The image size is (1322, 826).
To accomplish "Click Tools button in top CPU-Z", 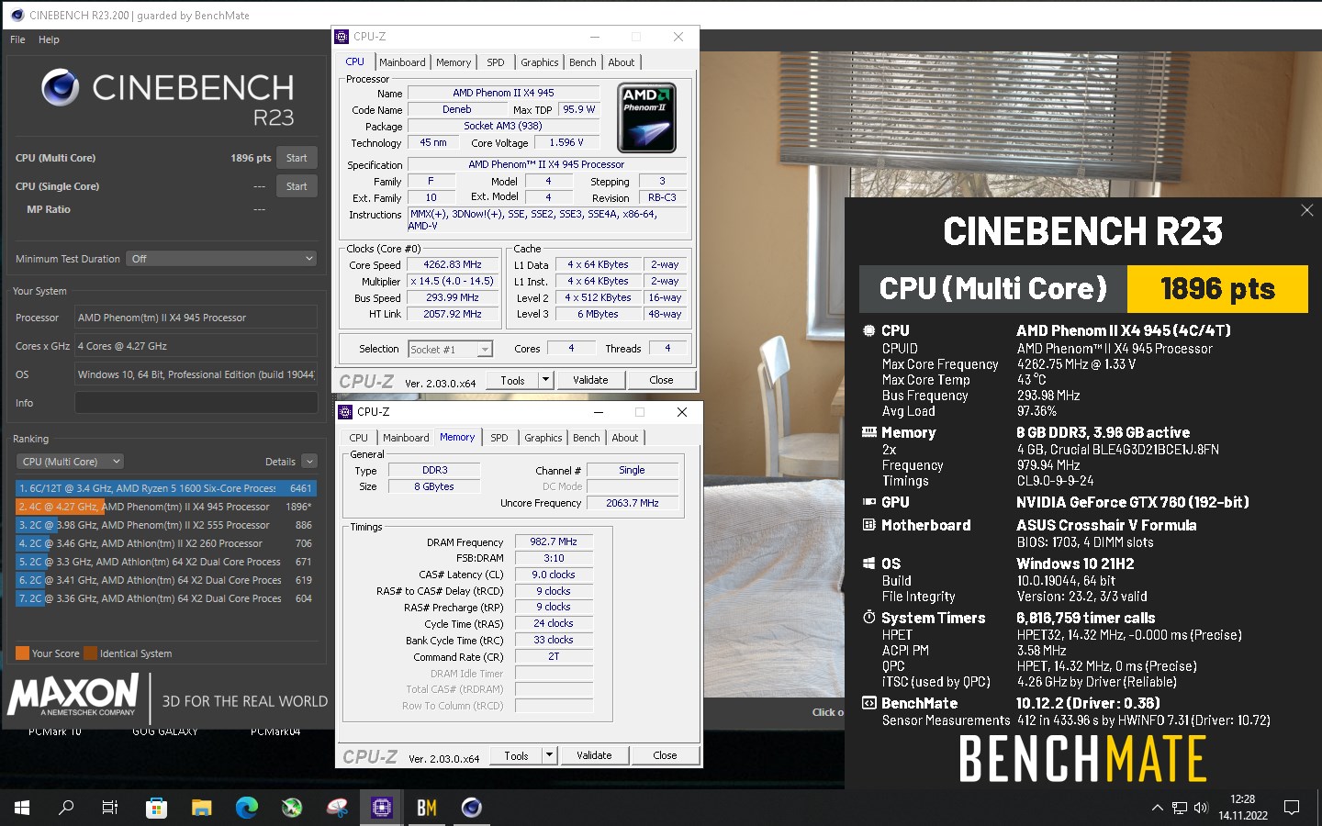I will click(x=513, y=380).
